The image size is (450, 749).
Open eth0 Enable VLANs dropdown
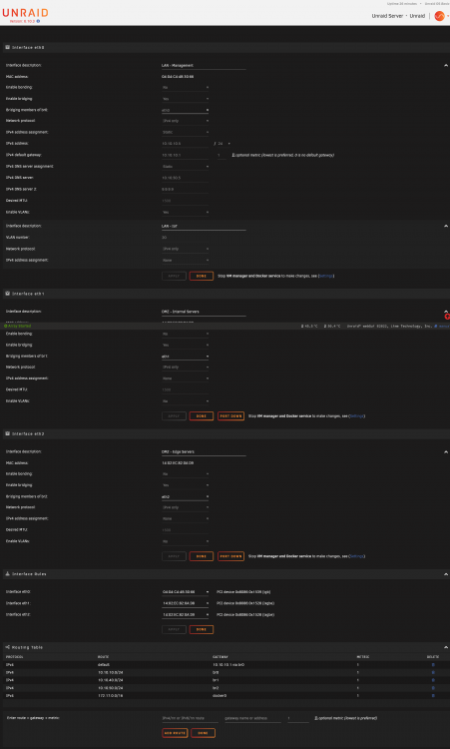(x=186, y=212)
